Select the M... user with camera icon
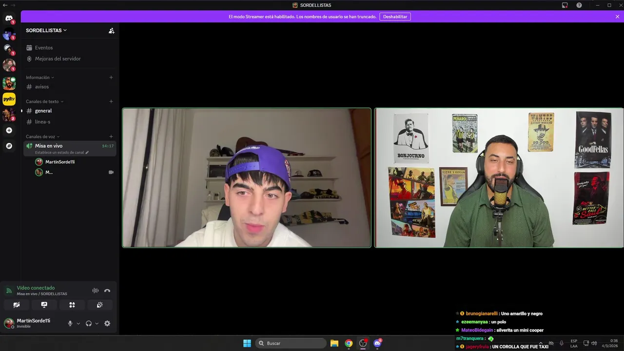Image resolution: width=624 pixels, height=351 pixels. (74, 172)
